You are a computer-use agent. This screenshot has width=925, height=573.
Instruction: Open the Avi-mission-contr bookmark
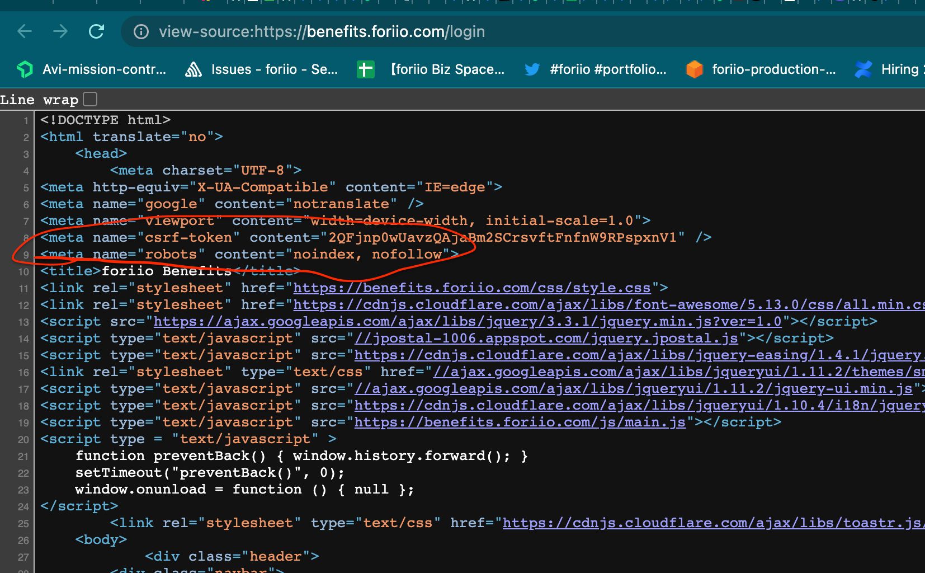point(92,69)
